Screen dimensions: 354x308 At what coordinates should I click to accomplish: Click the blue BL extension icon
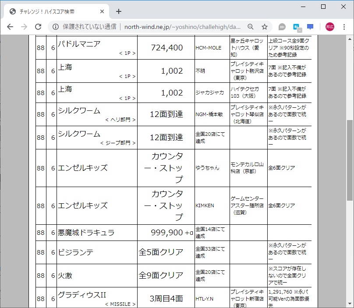coord(297,27)
